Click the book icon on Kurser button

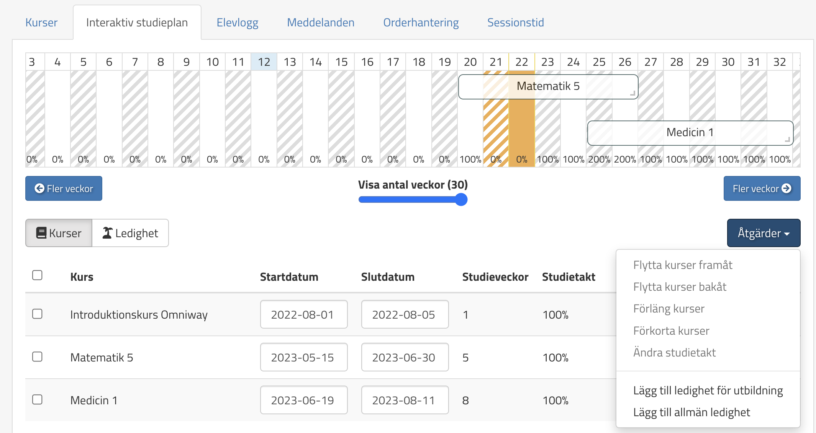(41, 233)
